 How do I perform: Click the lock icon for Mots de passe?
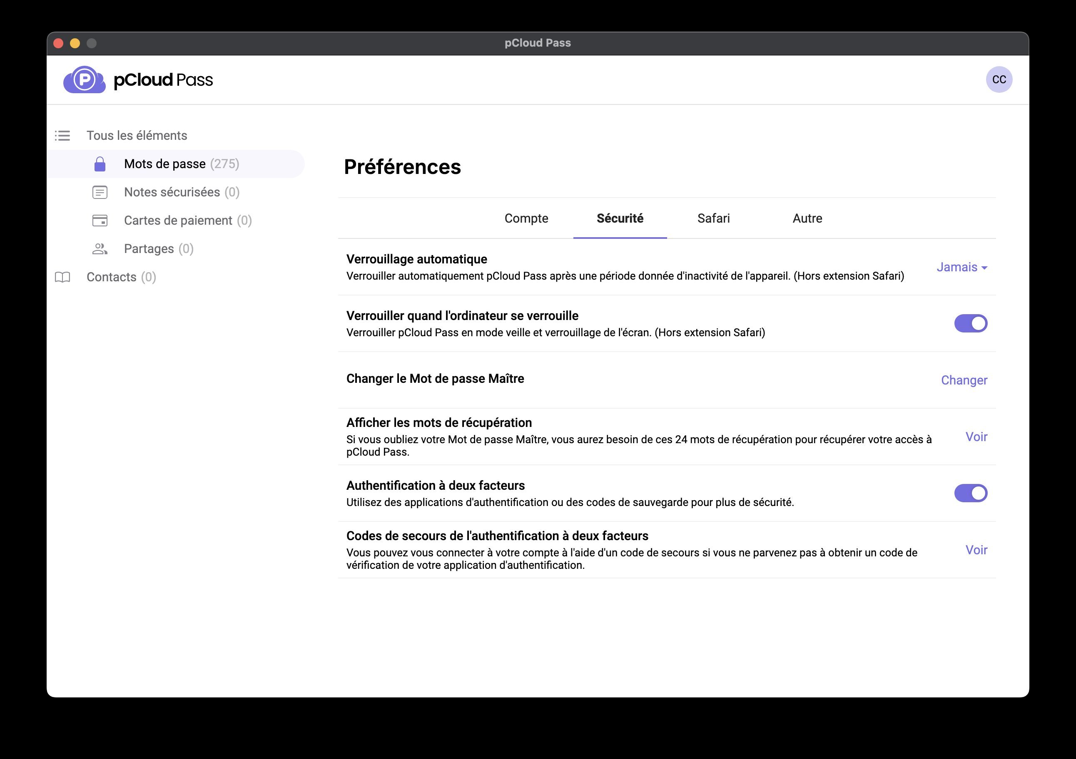coord(100,164)
